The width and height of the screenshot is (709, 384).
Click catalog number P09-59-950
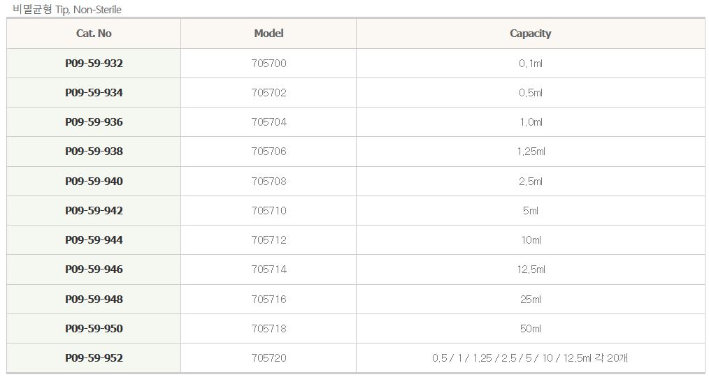[x=94, y=329]
